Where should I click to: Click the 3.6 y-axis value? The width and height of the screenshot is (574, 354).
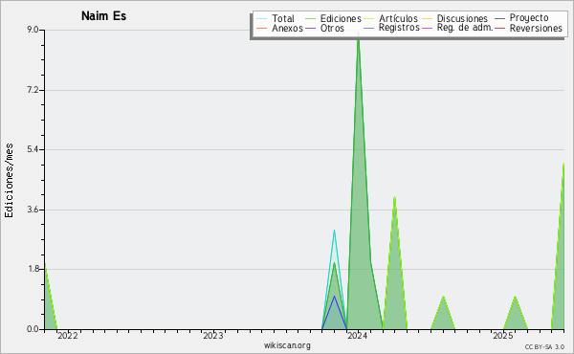(33, 210)
